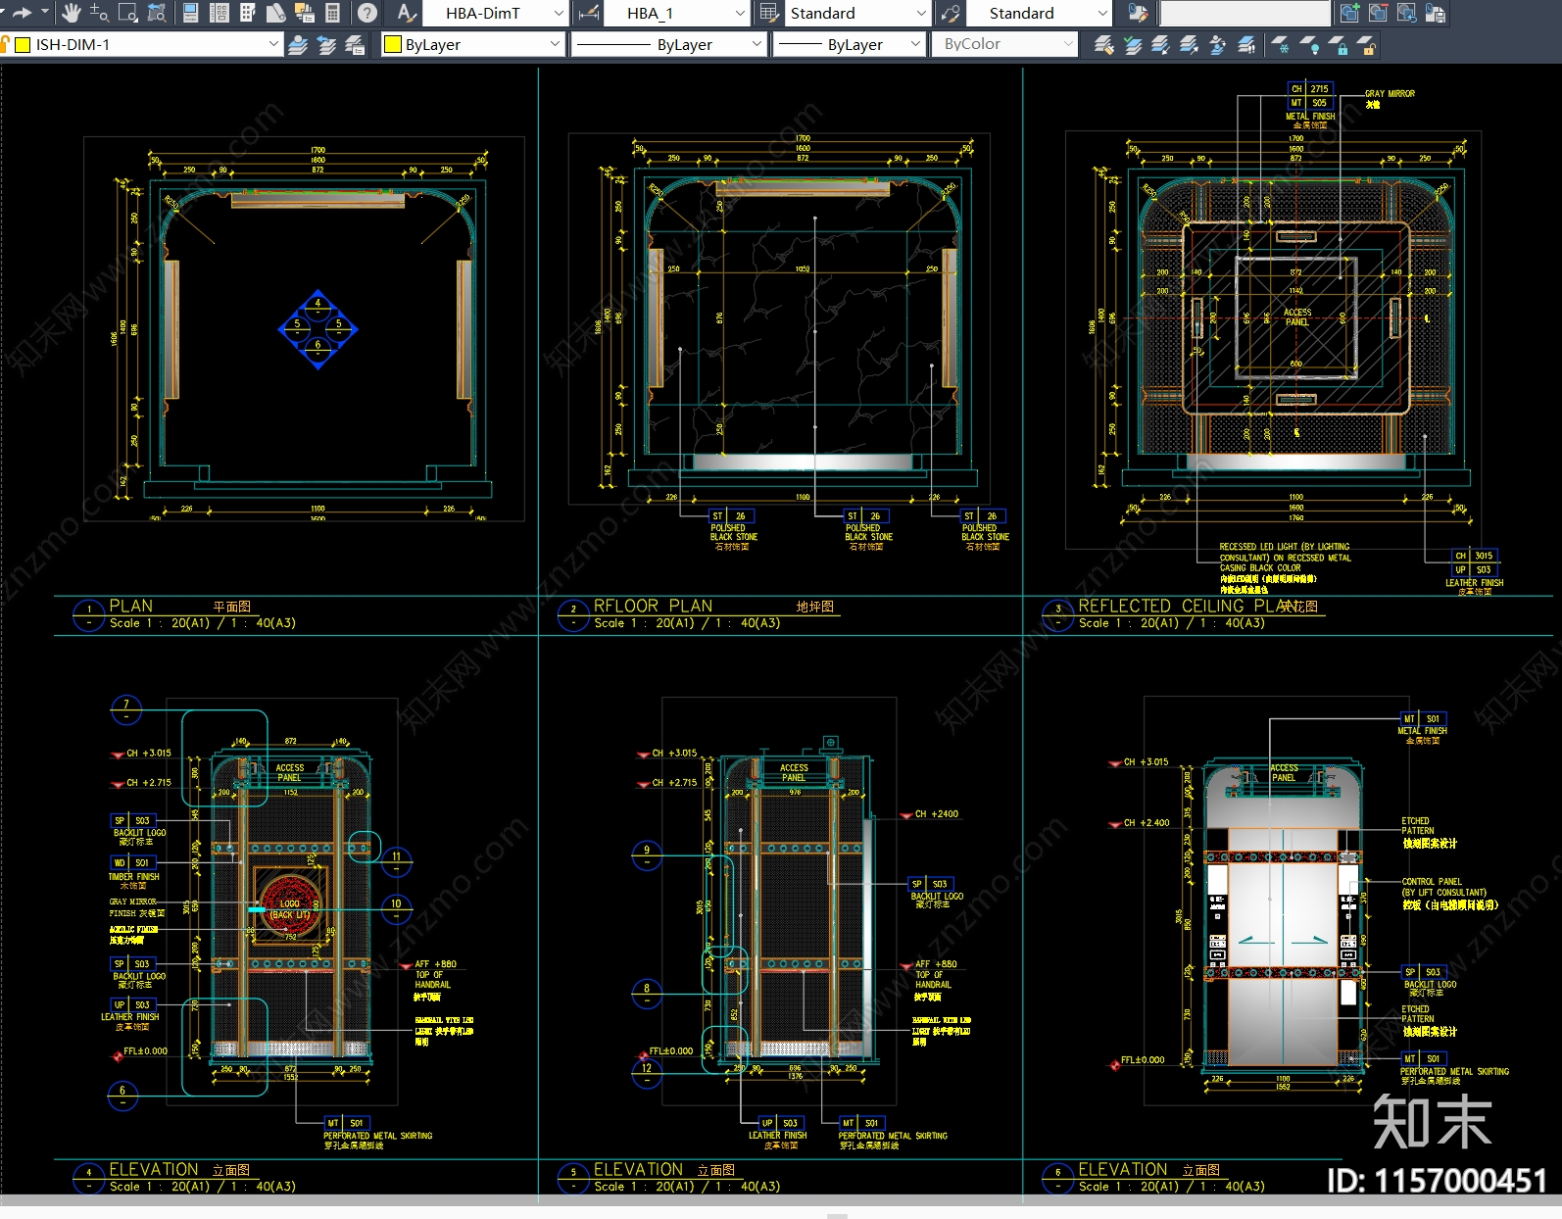Click the Multileader Style icon
The height and width of the screenshot is (1219, 1562).
(x=951, y=13)
